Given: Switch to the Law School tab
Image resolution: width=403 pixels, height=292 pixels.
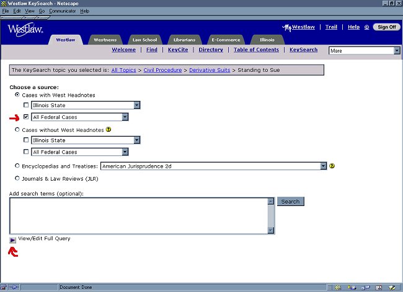Looking at the screenshot, I should click(144, 40).
